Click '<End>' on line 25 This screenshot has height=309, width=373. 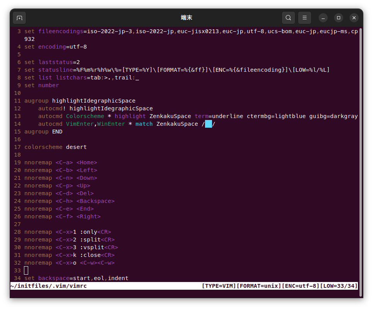[85, 209]
